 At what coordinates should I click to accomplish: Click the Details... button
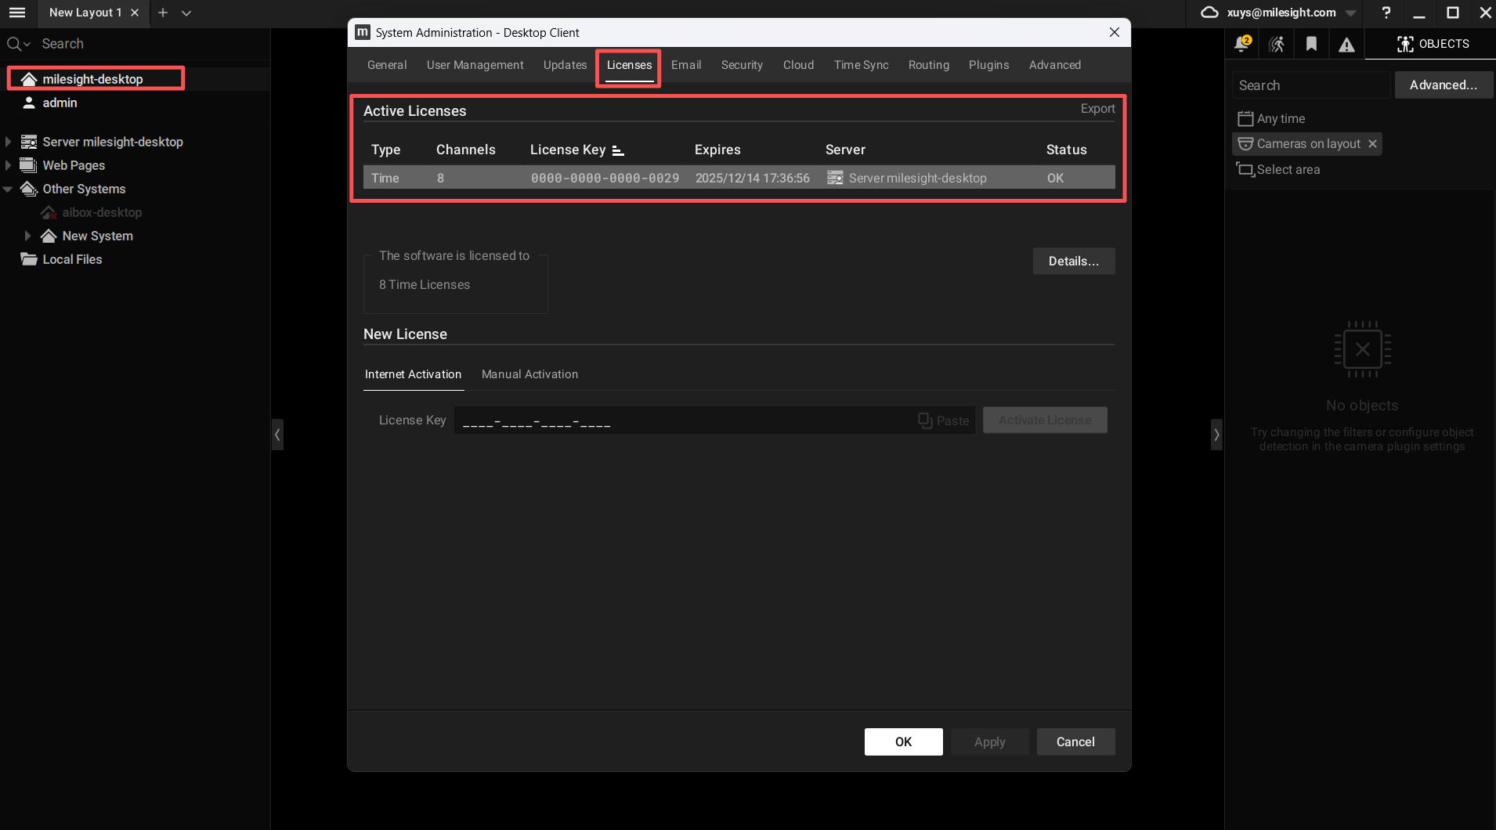pyautogui.click(x=1073, y=262)
